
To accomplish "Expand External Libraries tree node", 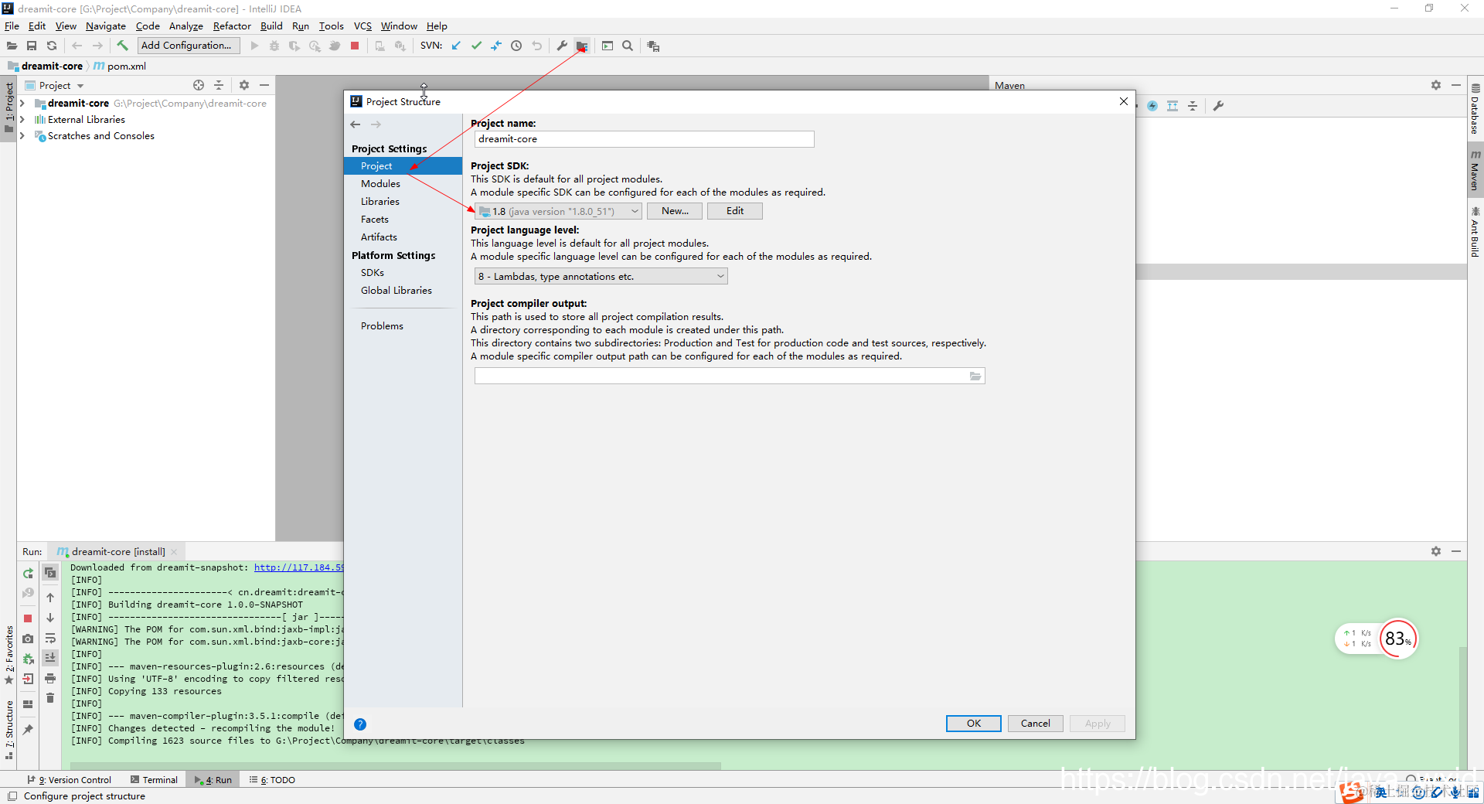I will point(22,119).
